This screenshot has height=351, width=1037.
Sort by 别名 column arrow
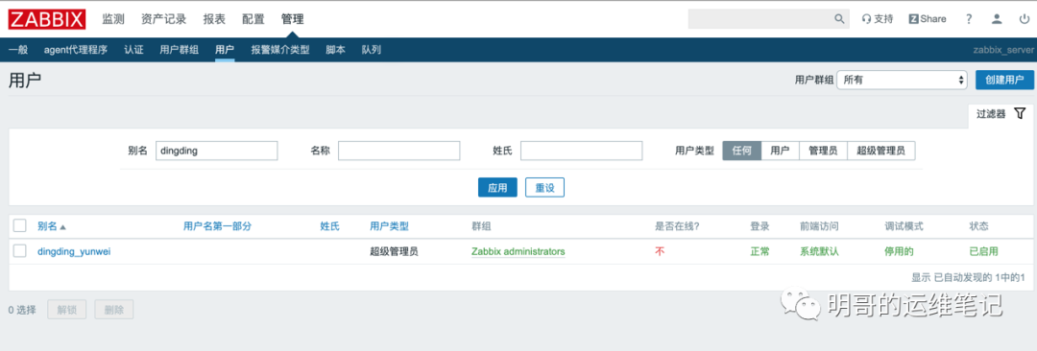point(62,226)
